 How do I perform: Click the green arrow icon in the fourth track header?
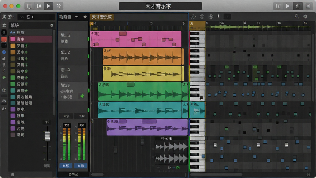[82, 96]
